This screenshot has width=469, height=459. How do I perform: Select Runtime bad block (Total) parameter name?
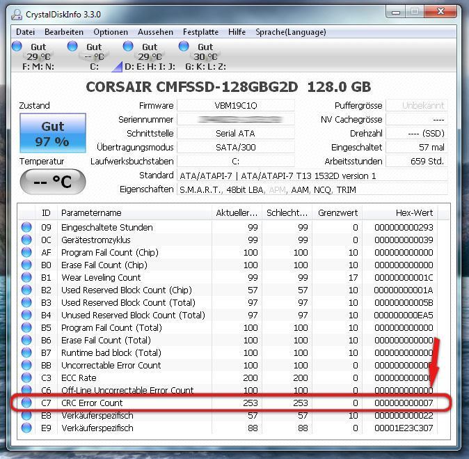click(111, 352)
